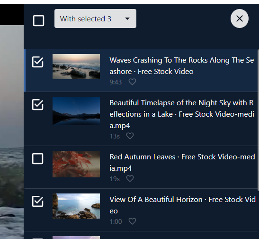The width and height of the screenshot is (259, 239).
Task: Click the playlist vertical scrollbar
Action: click(258, 120)
